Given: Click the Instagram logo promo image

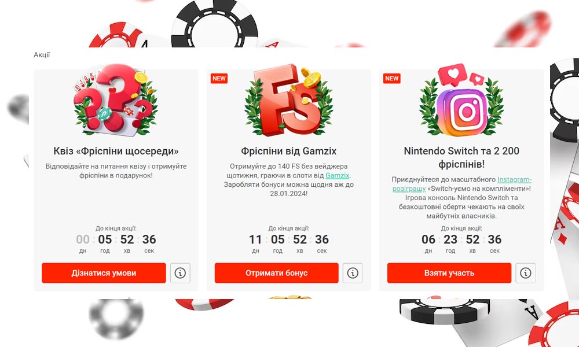Looking at the screenshot, I should (461, 100).
